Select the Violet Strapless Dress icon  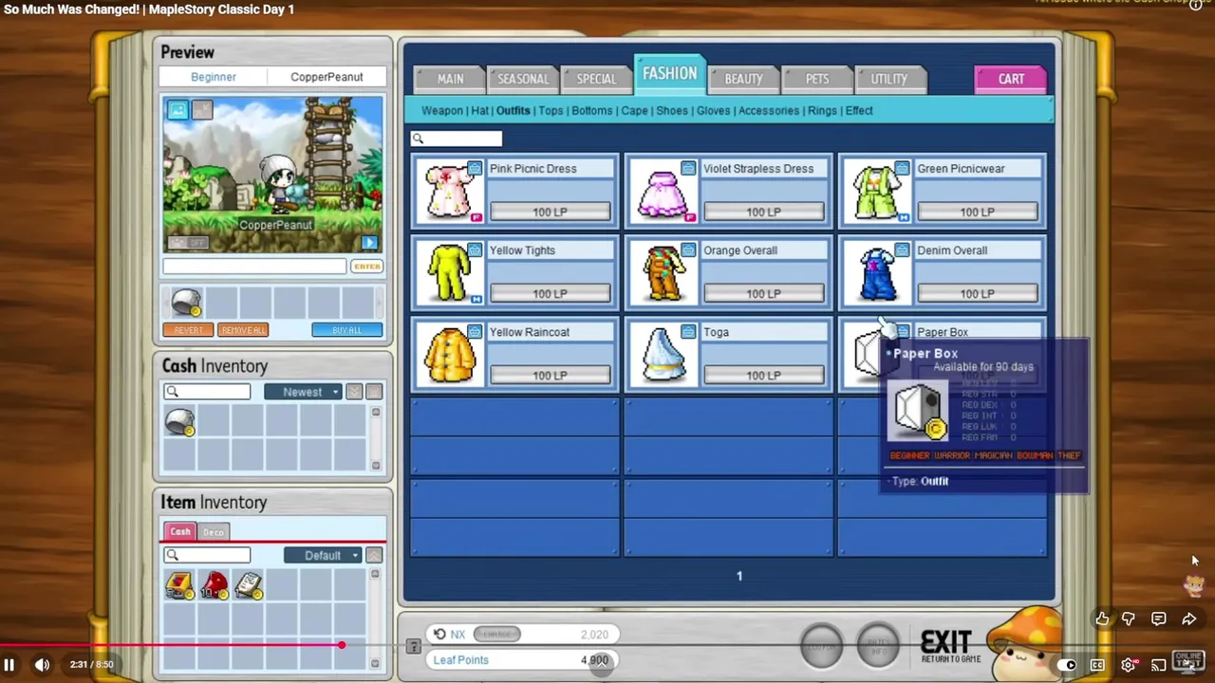(663, 192)
